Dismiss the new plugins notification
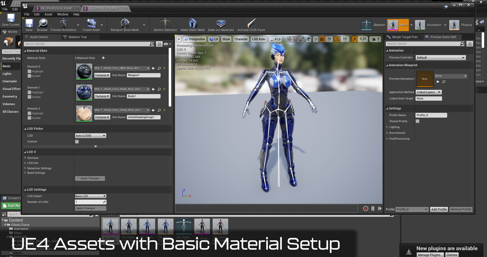The height and width of the screenshot is (257, 487). [452, 255]
